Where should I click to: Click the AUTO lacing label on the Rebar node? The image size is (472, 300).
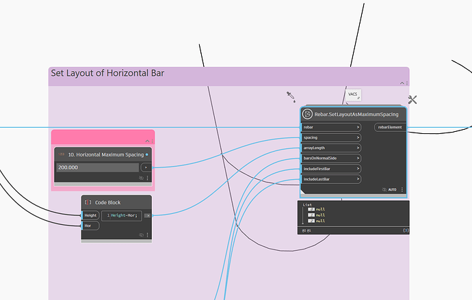point(392,190)
